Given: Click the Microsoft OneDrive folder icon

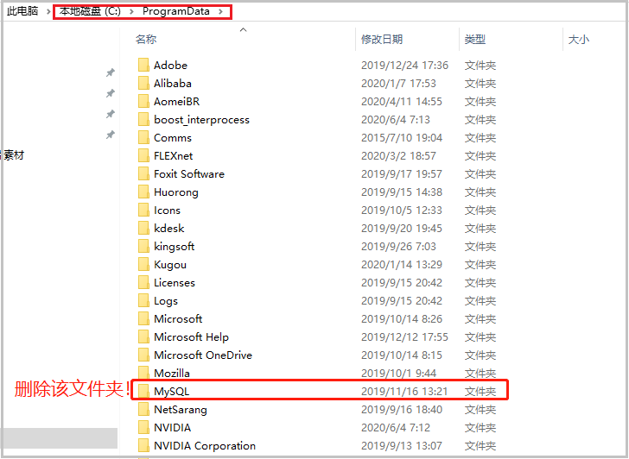Looking at the screenshot, I should click(143, 355).
